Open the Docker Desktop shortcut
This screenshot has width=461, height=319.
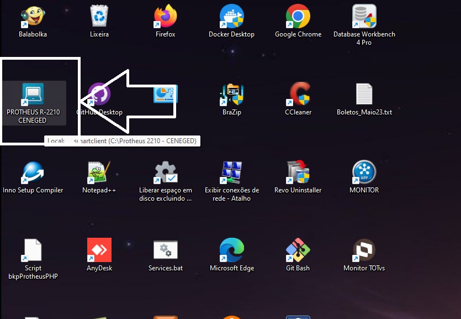pos(231,17)
